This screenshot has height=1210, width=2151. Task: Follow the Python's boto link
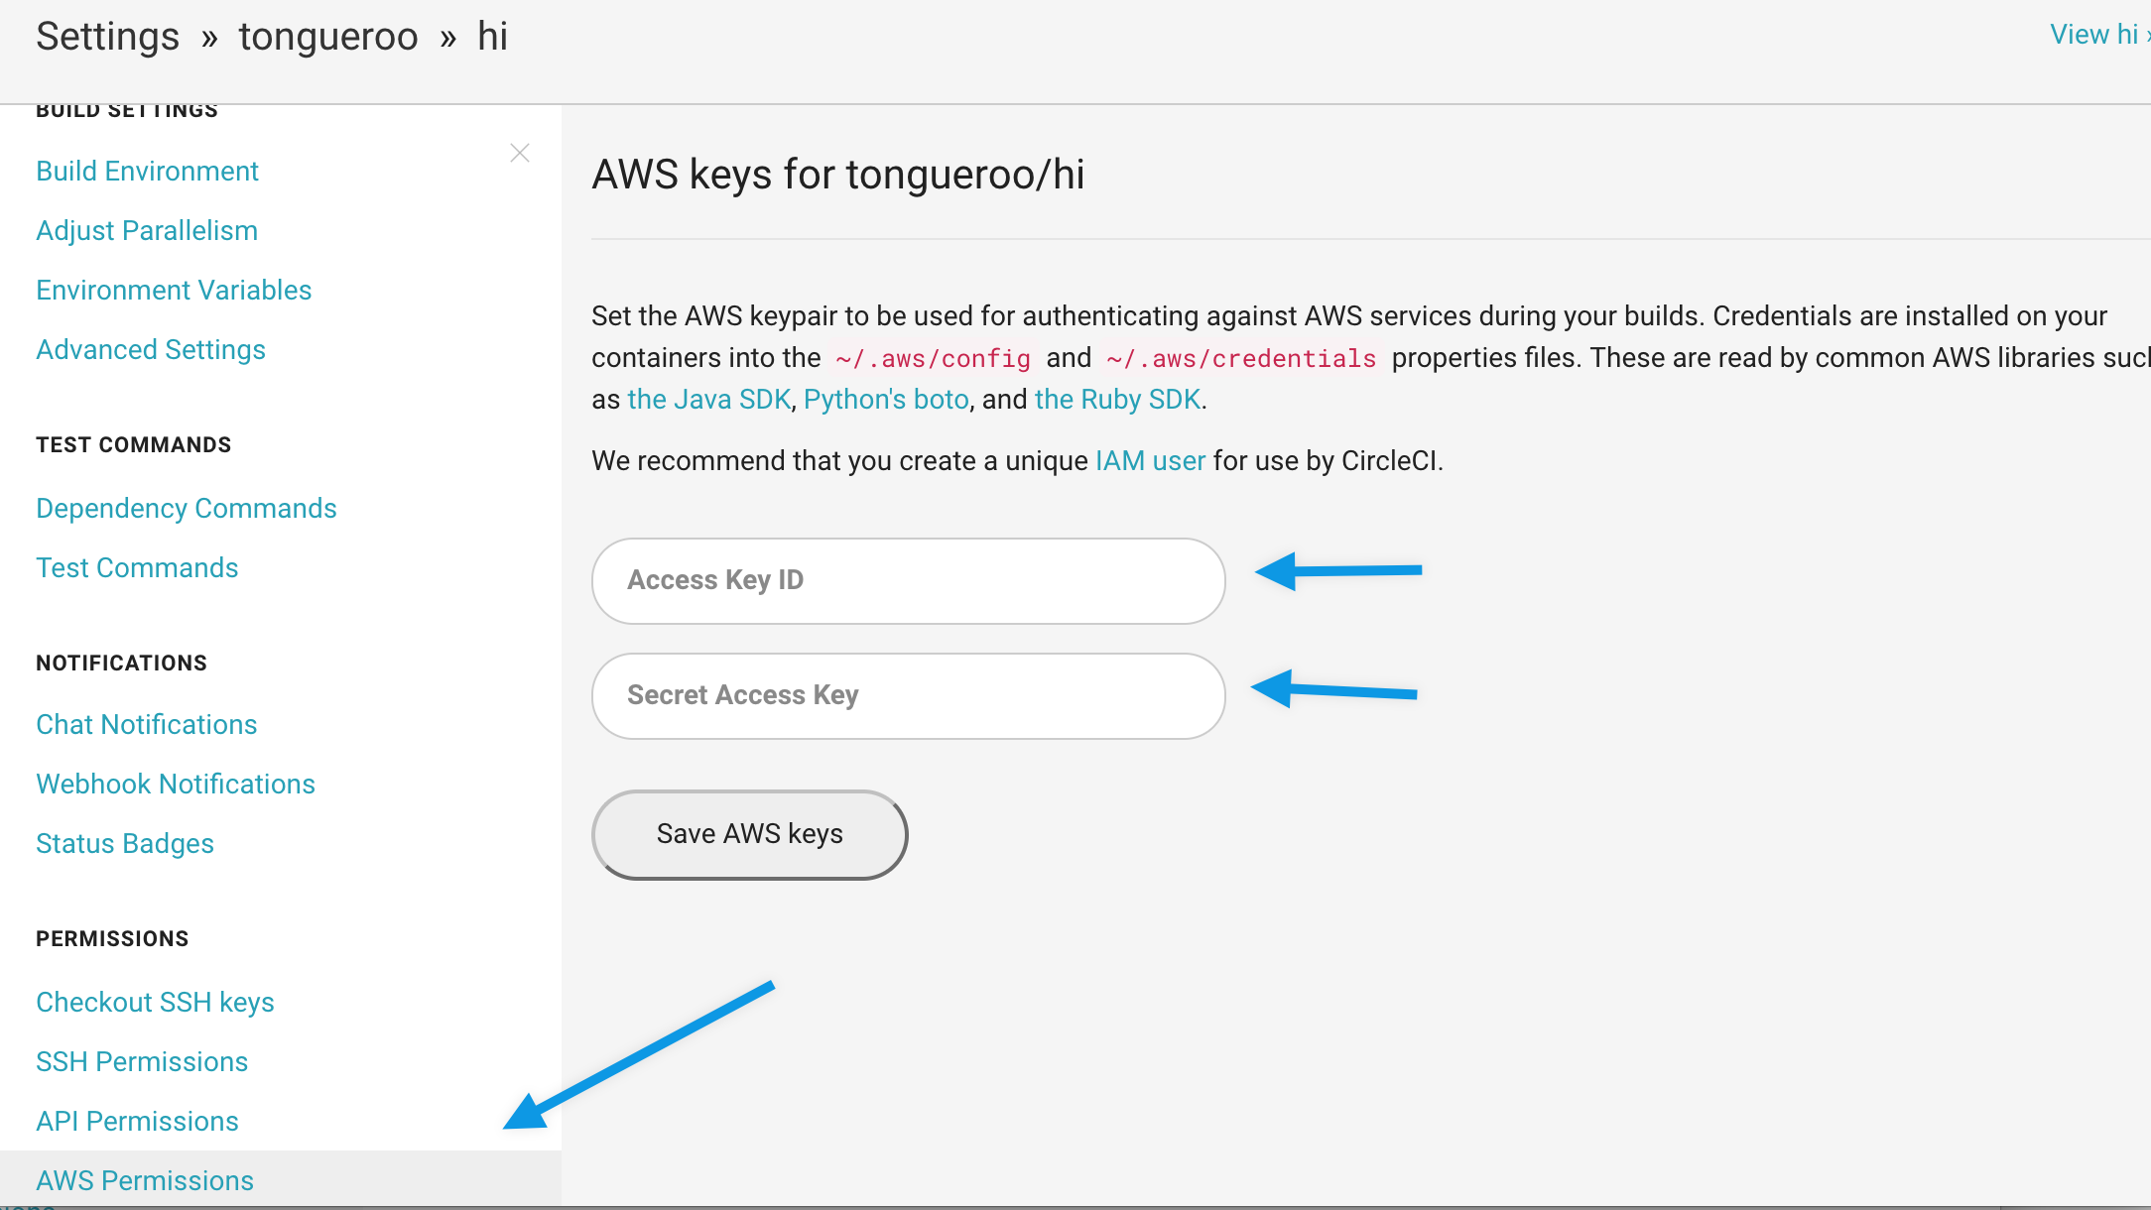(x=886, y=399)
